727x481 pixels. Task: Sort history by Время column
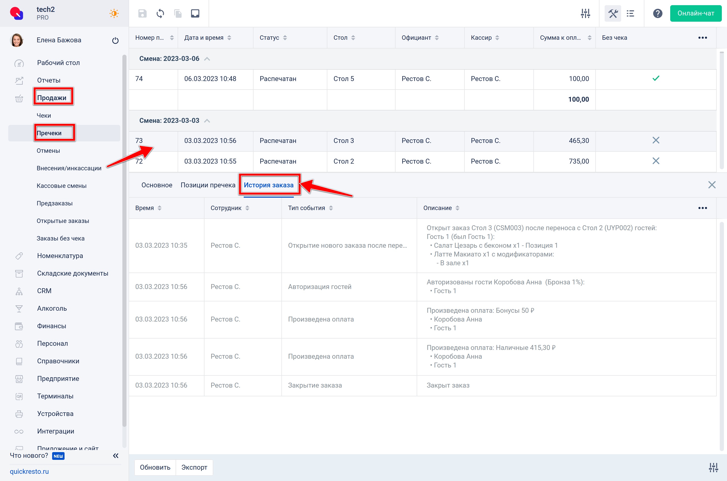[x=159, y=208]
